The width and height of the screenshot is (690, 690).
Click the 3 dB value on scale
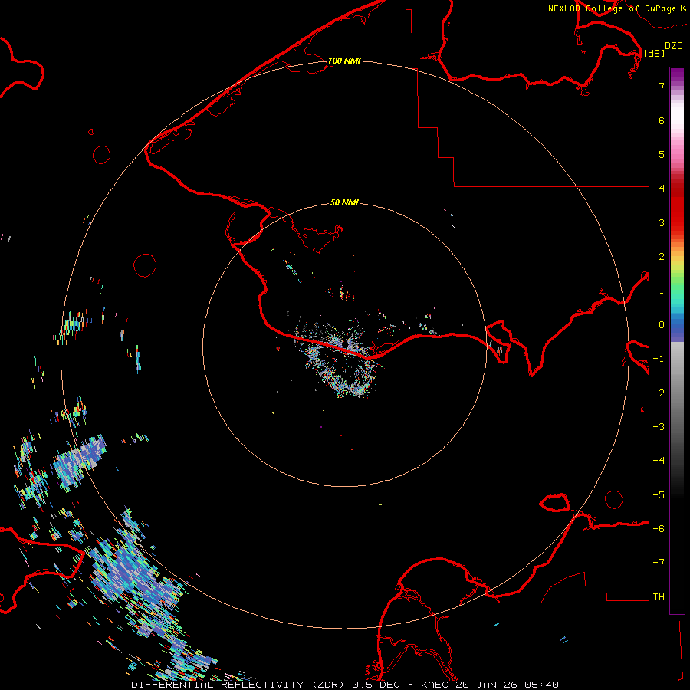tap(662, 222)
